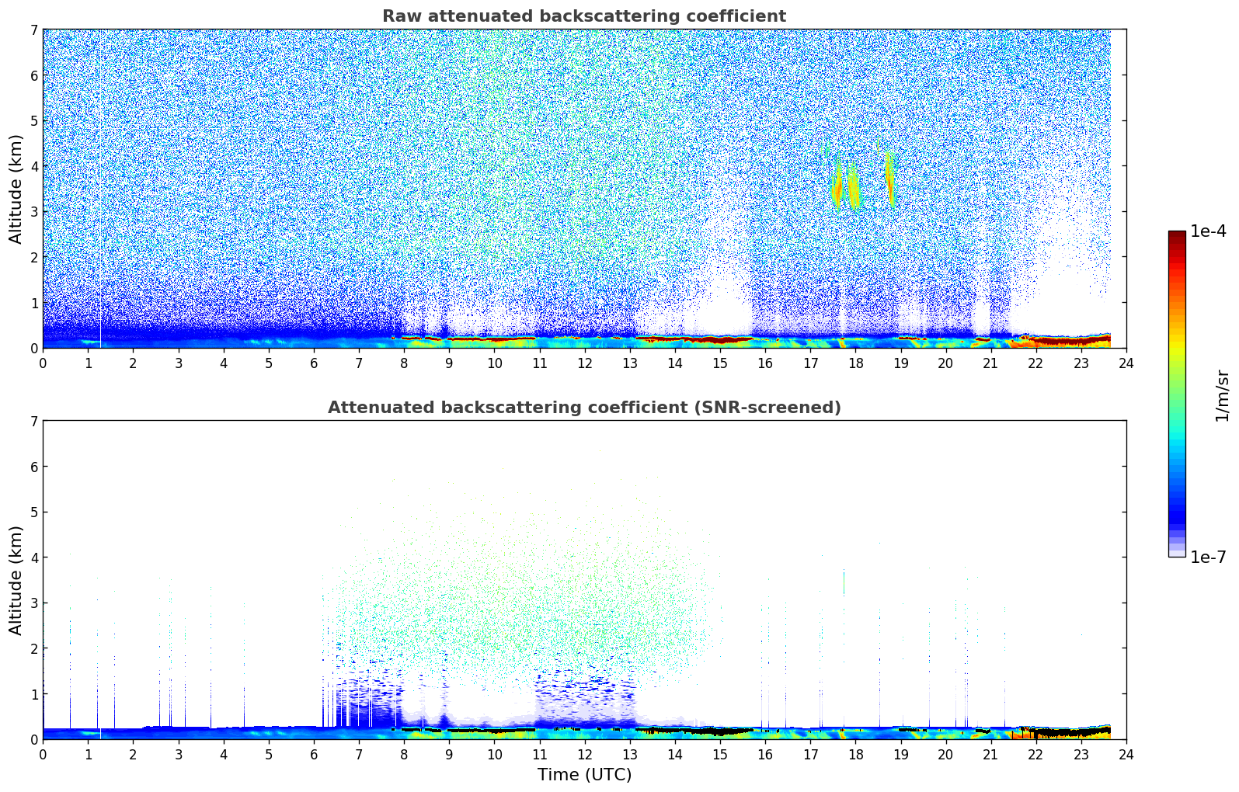Select the 'Time (UTC)' x-axis label
The width and height of the screenshot is (1239, 792).
coord(584,775)
